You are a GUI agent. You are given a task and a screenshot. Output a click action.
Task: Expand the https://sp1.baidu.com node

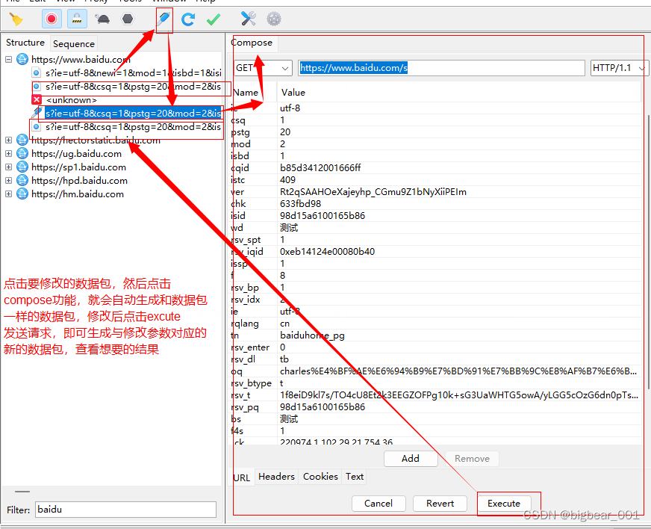[8, 167]
